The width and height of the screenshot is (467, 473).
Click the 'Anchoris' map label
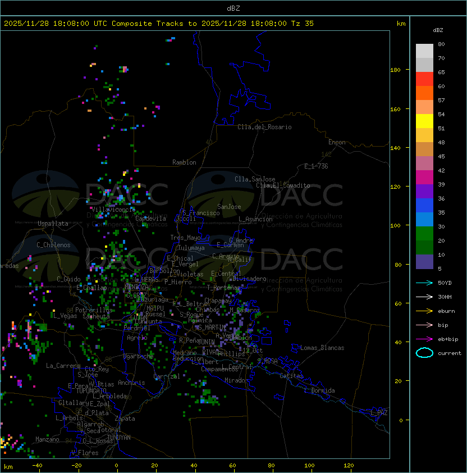click(131, 383)
